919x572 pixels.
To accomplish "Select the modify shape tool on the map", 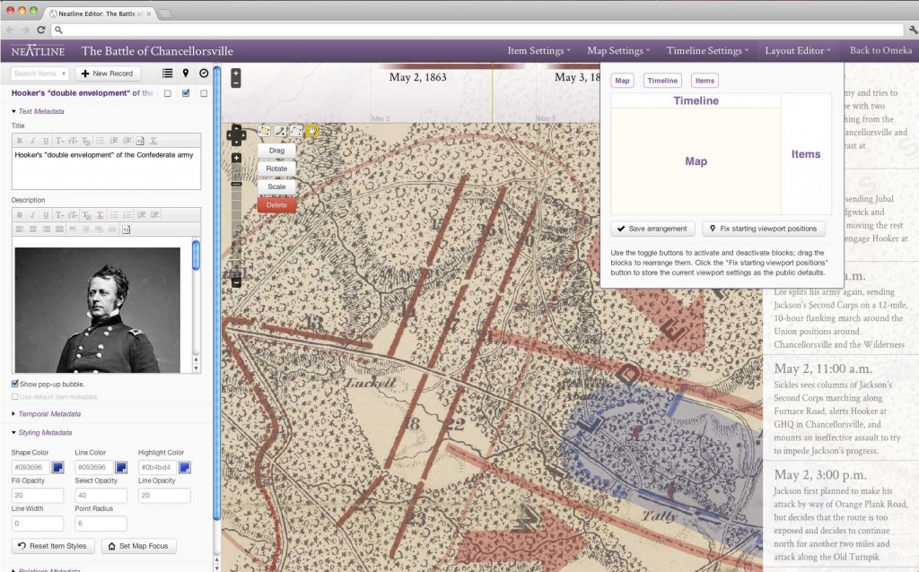I will 296,131.
